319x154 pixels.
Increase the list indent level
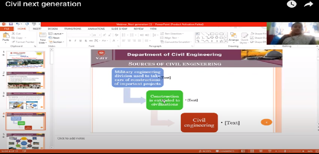147,35
